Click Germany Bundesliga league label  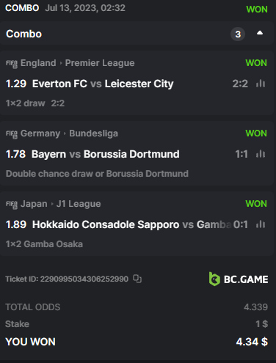(69, 133)
